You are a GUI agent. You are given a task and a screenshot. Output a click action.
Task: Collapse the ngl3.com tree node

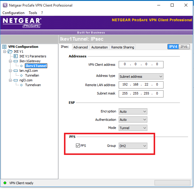coord(10,80)
